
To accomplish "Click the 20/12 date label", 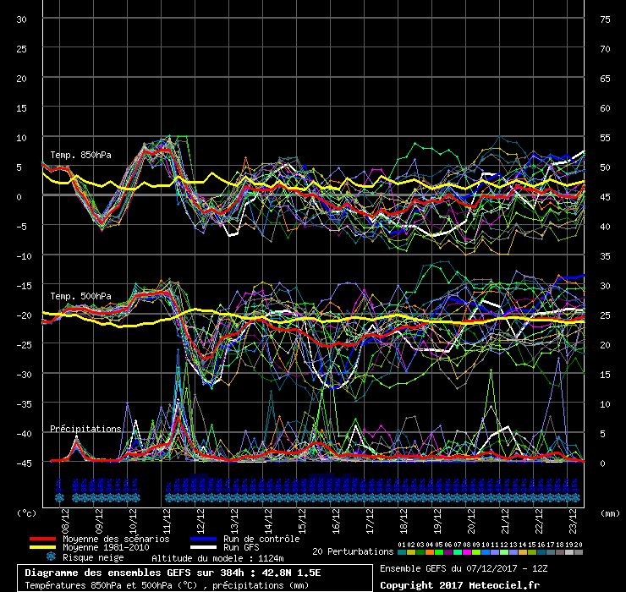I will [x=471, y=521].
